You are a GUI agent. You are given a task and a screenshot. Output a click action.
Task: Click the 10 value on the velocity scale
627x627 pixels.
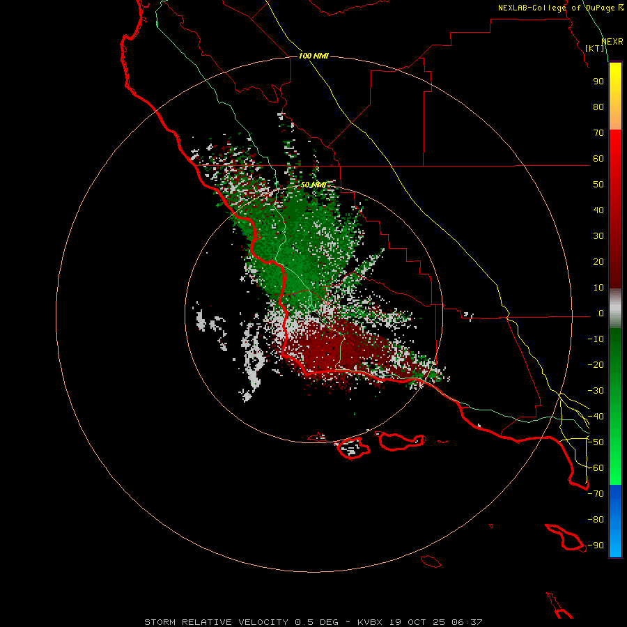(x=598, y=288)
